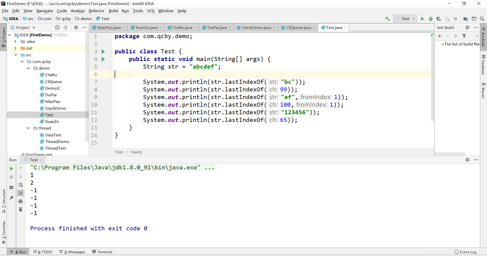The height and width of the screenshot is (256, 487).
Task: Run 'Test' using the toolbar green arrow
Action: [422, 19]
